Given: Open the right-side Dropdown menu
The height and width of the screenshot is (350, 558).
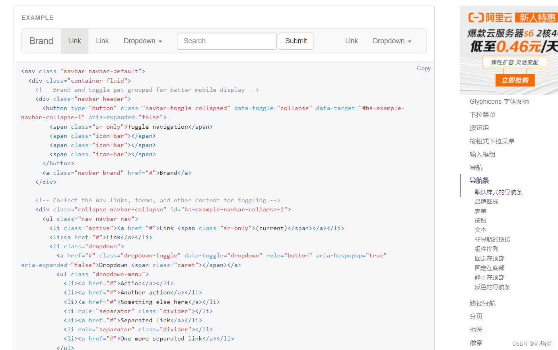Looking at the screenshot, I should tap(392, 41).
